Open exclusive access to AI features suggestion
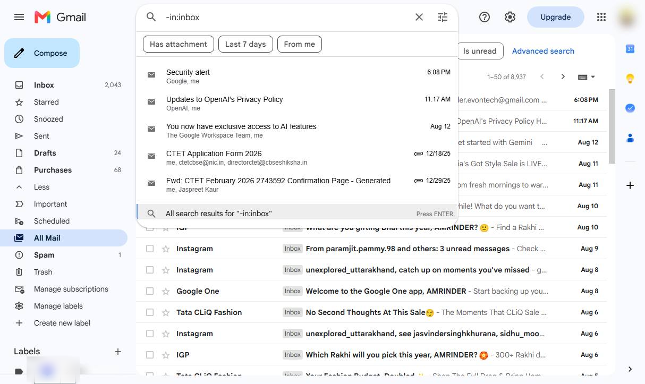 click(297, 130)
